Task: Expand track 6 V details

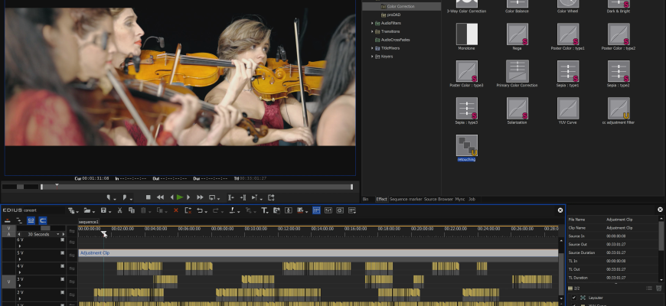Action: click(x=20, y=246)
